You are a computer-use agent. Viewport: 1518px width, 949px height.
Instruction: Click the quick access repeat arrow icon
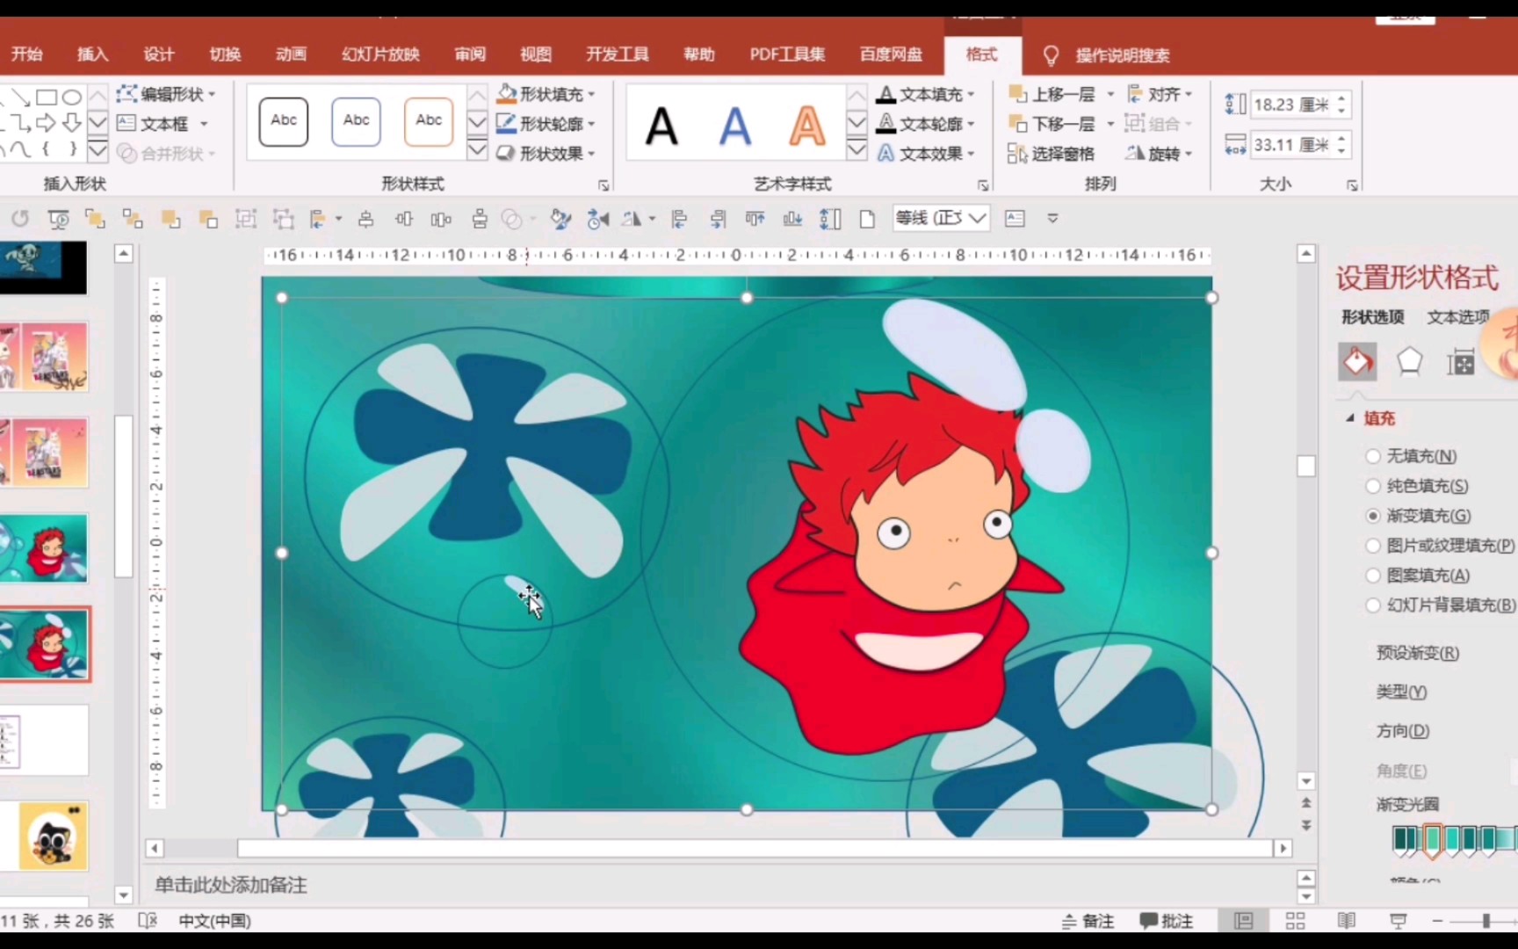20,218
